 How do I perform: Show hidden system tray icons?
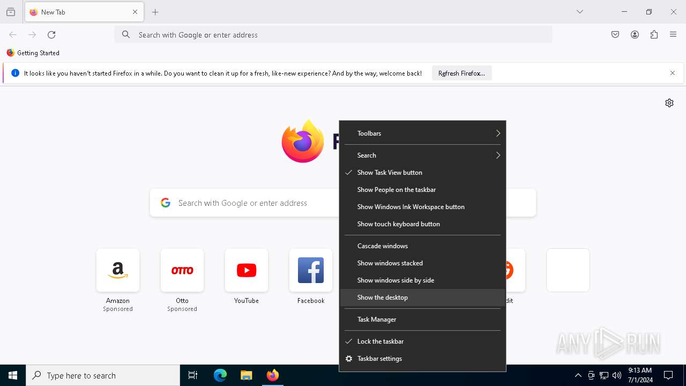click(578, 375)
